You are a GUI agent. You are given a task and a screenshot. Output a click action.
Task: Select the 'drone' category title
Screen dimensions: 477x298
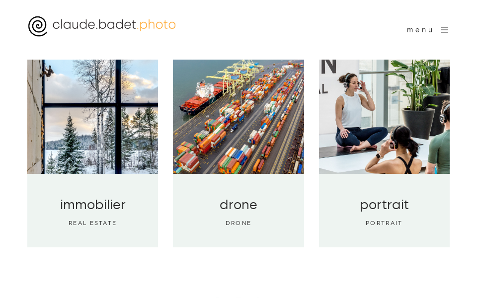click(x=238, y=205)
